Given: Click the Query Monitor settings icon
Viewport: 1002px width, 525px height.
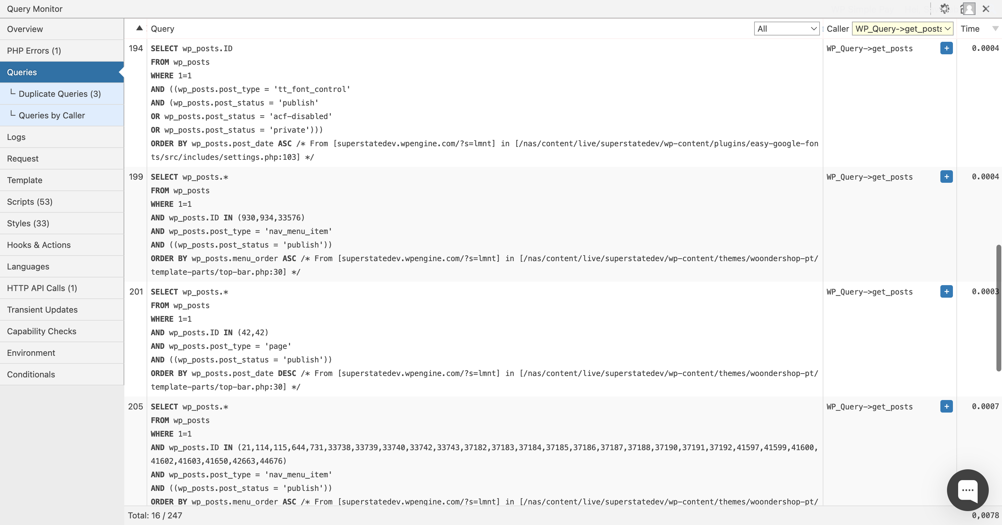Looking at the screenshot, I should (x=944, y=9).
